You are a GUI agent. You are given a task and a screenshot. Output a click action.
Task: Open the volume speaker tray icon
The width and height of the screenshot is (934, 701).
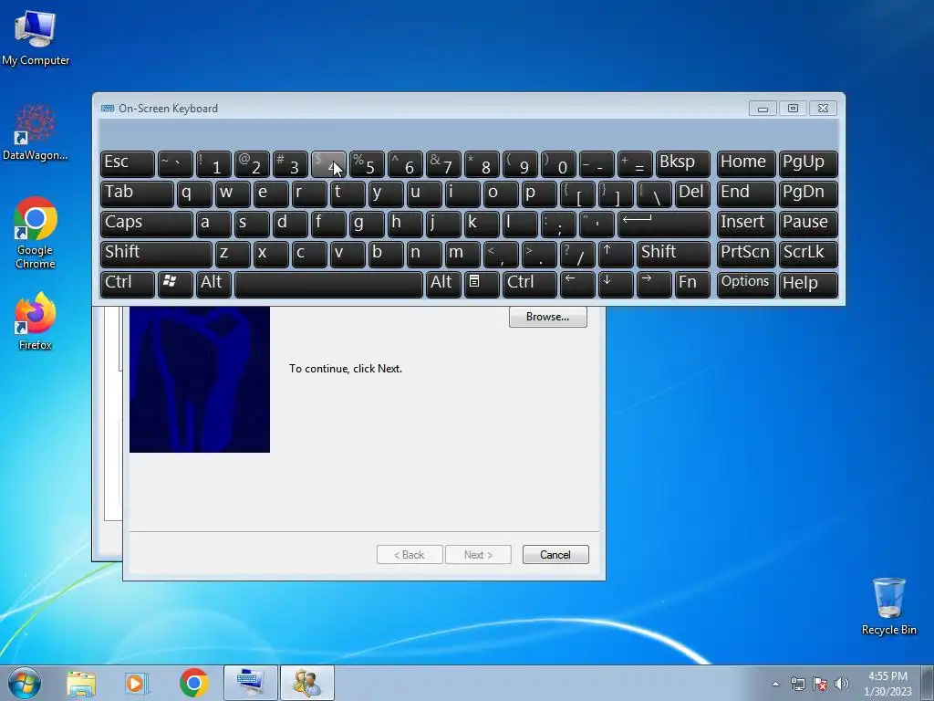pos(842,684)
